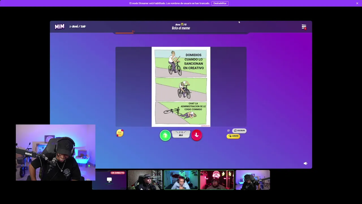The width and height of the screenshot is (362, 204).
Task: Click the Deshabilitar streamer mode button
Action: point(220,3)
